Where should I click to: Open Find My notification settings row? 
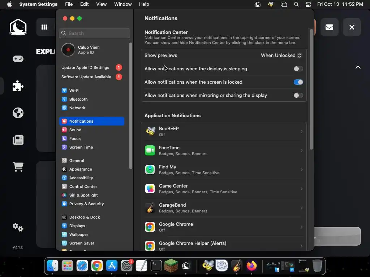(224, 170)
